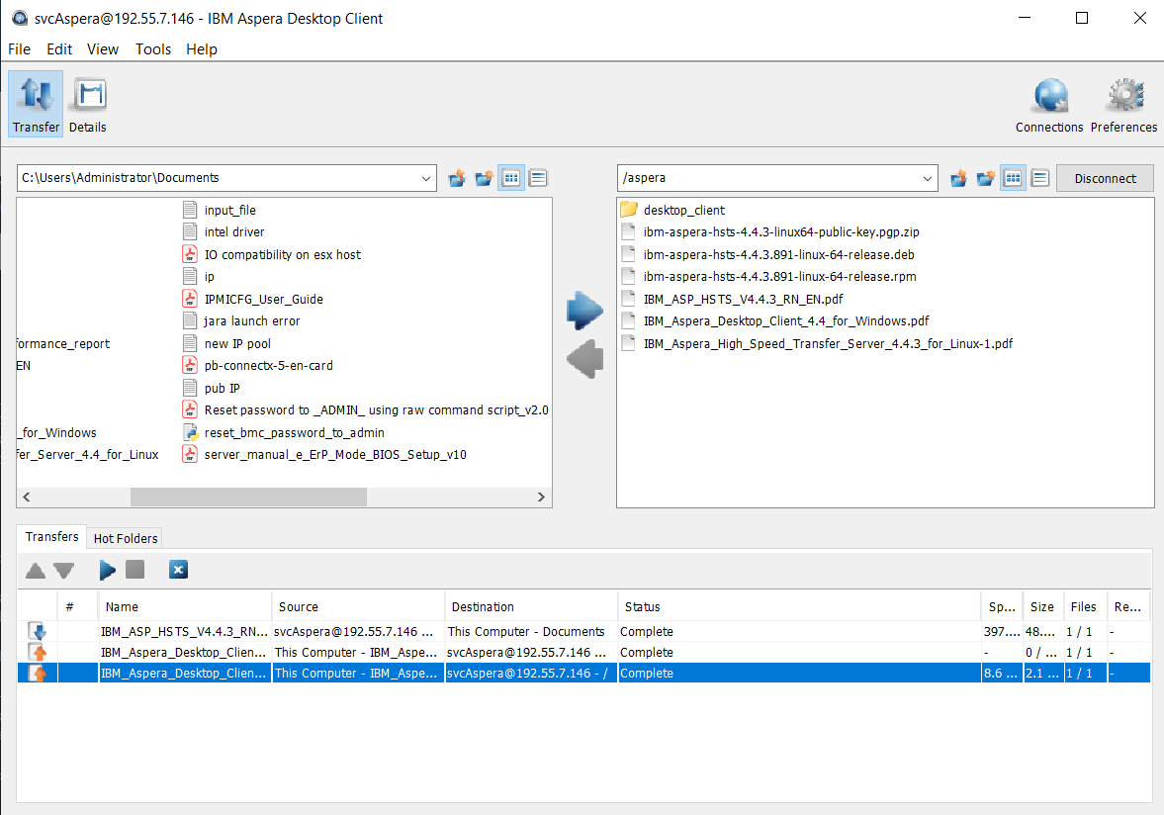Viewport: 1164px width, 815px height.
Task: Open the Connections manager
Action: click(x=1049, y=104)
